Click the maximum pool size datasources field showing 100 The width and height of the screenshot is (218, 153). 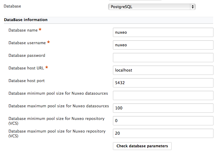coord(163,108)
